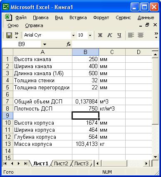Click the Select All corner button
The height and width of the screenshot is (177, 161).
point(8,52)
